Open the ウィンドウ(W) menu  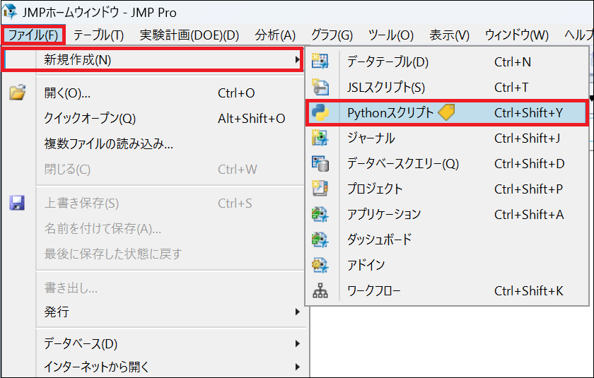click(517, 35)
